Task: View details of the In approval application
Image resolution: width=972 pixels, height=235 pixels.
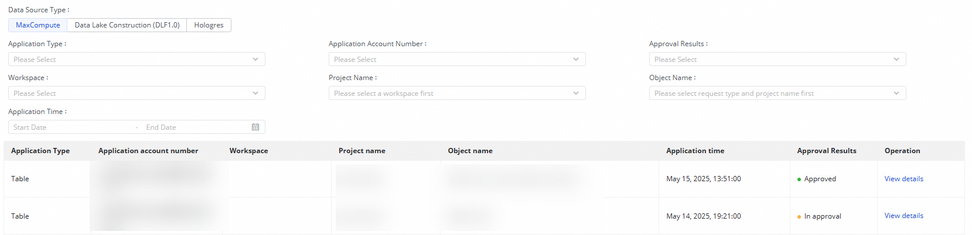Action: [903, 216]
